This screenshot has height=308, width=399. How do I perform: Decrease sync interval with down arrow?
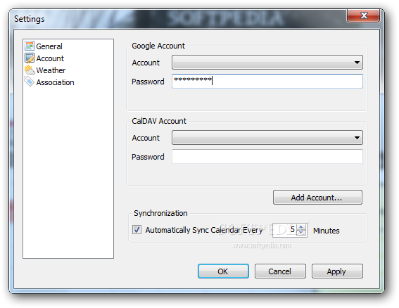coord(301,233)
